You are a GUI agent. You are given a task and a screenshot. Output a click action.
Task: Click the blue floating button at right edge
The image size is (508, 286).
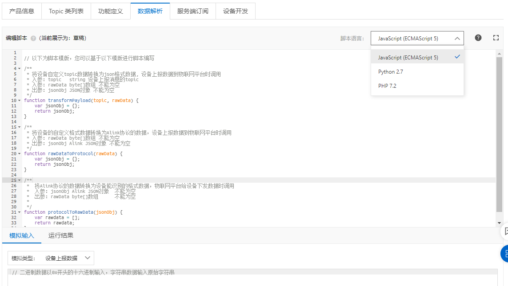(x=505, y=253)
